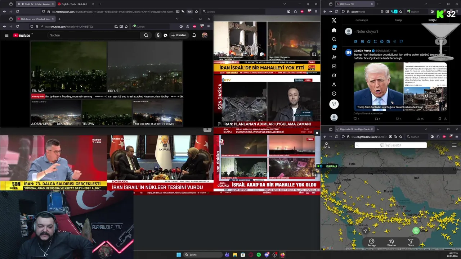Image resolution: width=461 pixels, height=259 pixels.
Task: Open new tab in Flightradar24 window
Action: (x=378, y=129)
